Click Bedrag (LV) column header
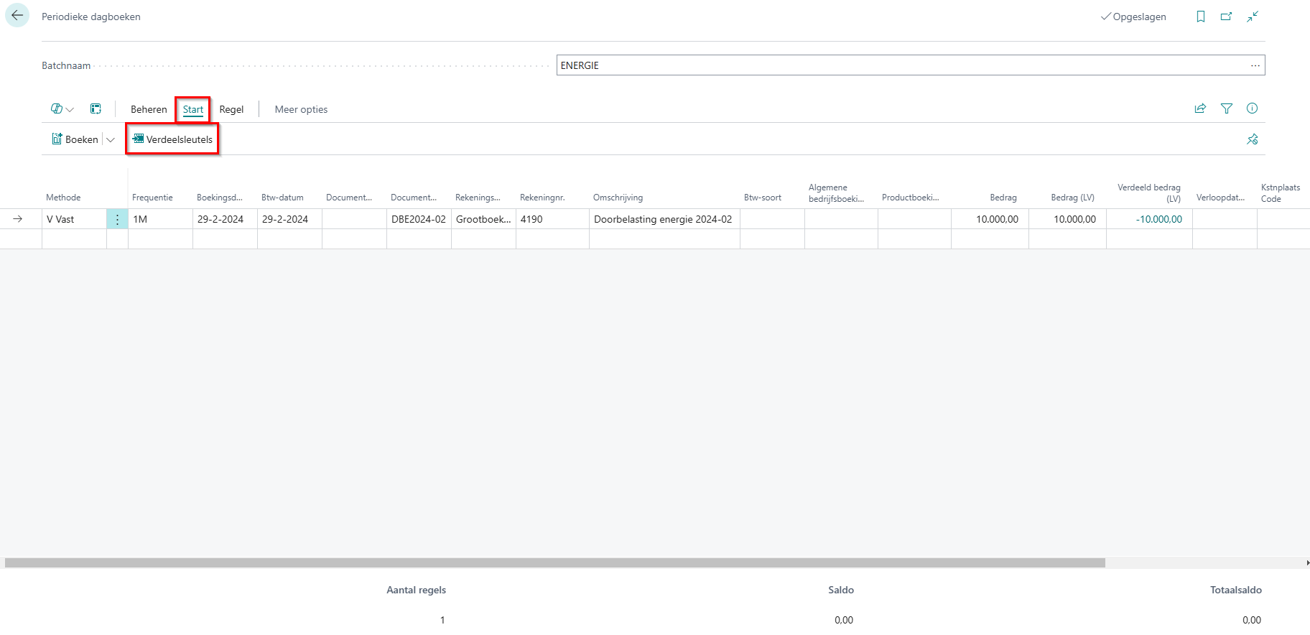The width and height of the screenshot is (1310, 635). (1072, 198)
